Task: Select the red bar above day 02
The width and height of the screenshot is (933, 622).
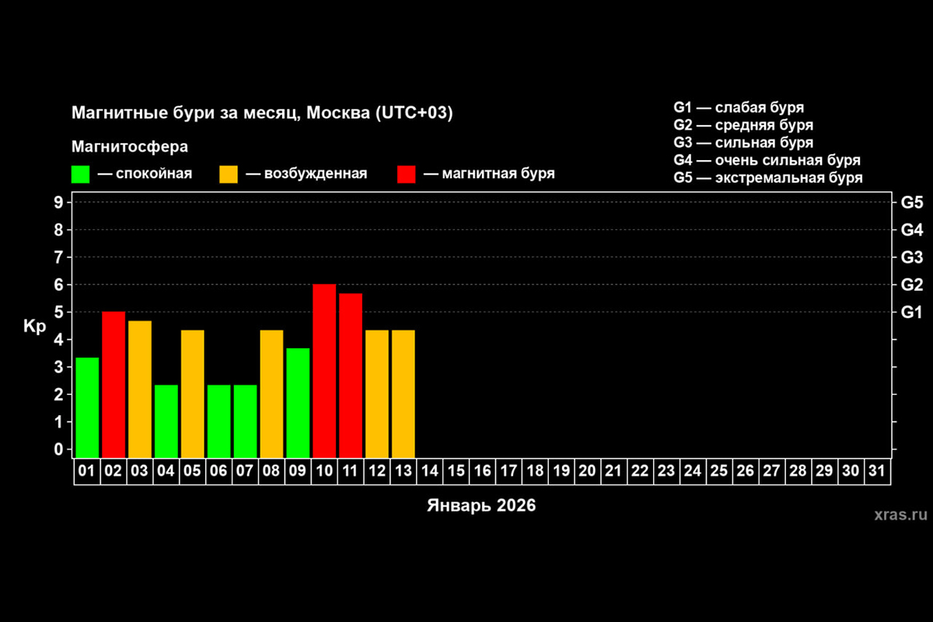Action: pyautogui.click(x=114, y=384)
